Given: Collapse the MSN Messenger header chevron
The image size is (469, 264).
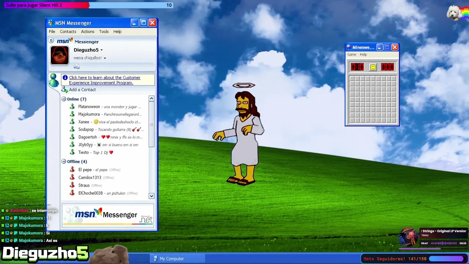Looking at the screenshot, I should pyautogui.click(x=51, y=41).
